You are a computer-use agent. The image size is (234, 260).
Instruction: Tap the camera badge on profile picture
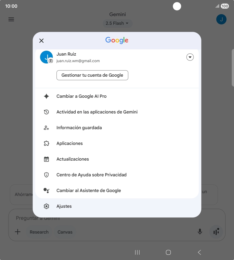tap(51, 61)
